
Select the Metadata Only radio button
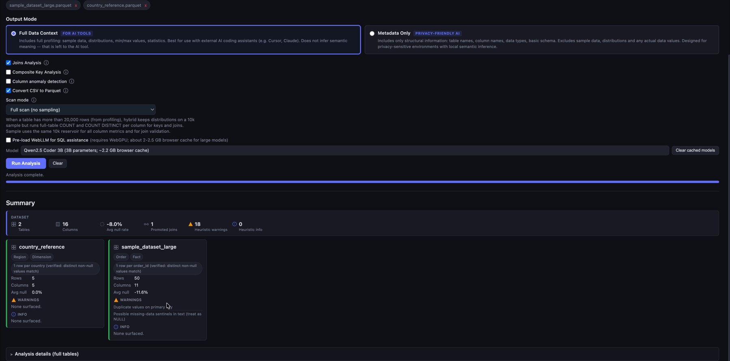(x=372, y=33)
